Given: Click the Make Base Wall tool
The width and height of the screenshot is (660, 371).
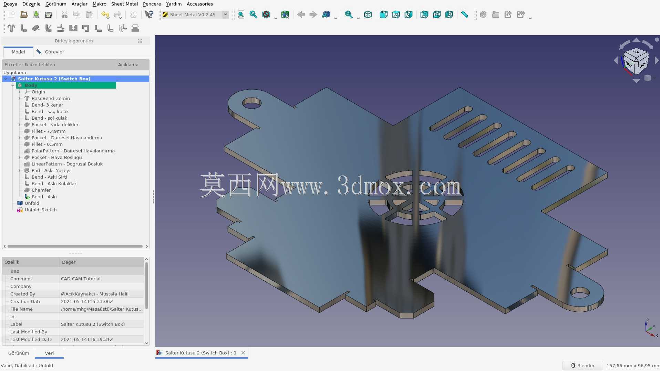Looking at the screenshot, I should (11, 28).
